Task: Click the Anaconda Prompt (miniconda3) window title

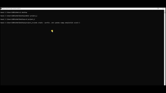Action: 11,9
